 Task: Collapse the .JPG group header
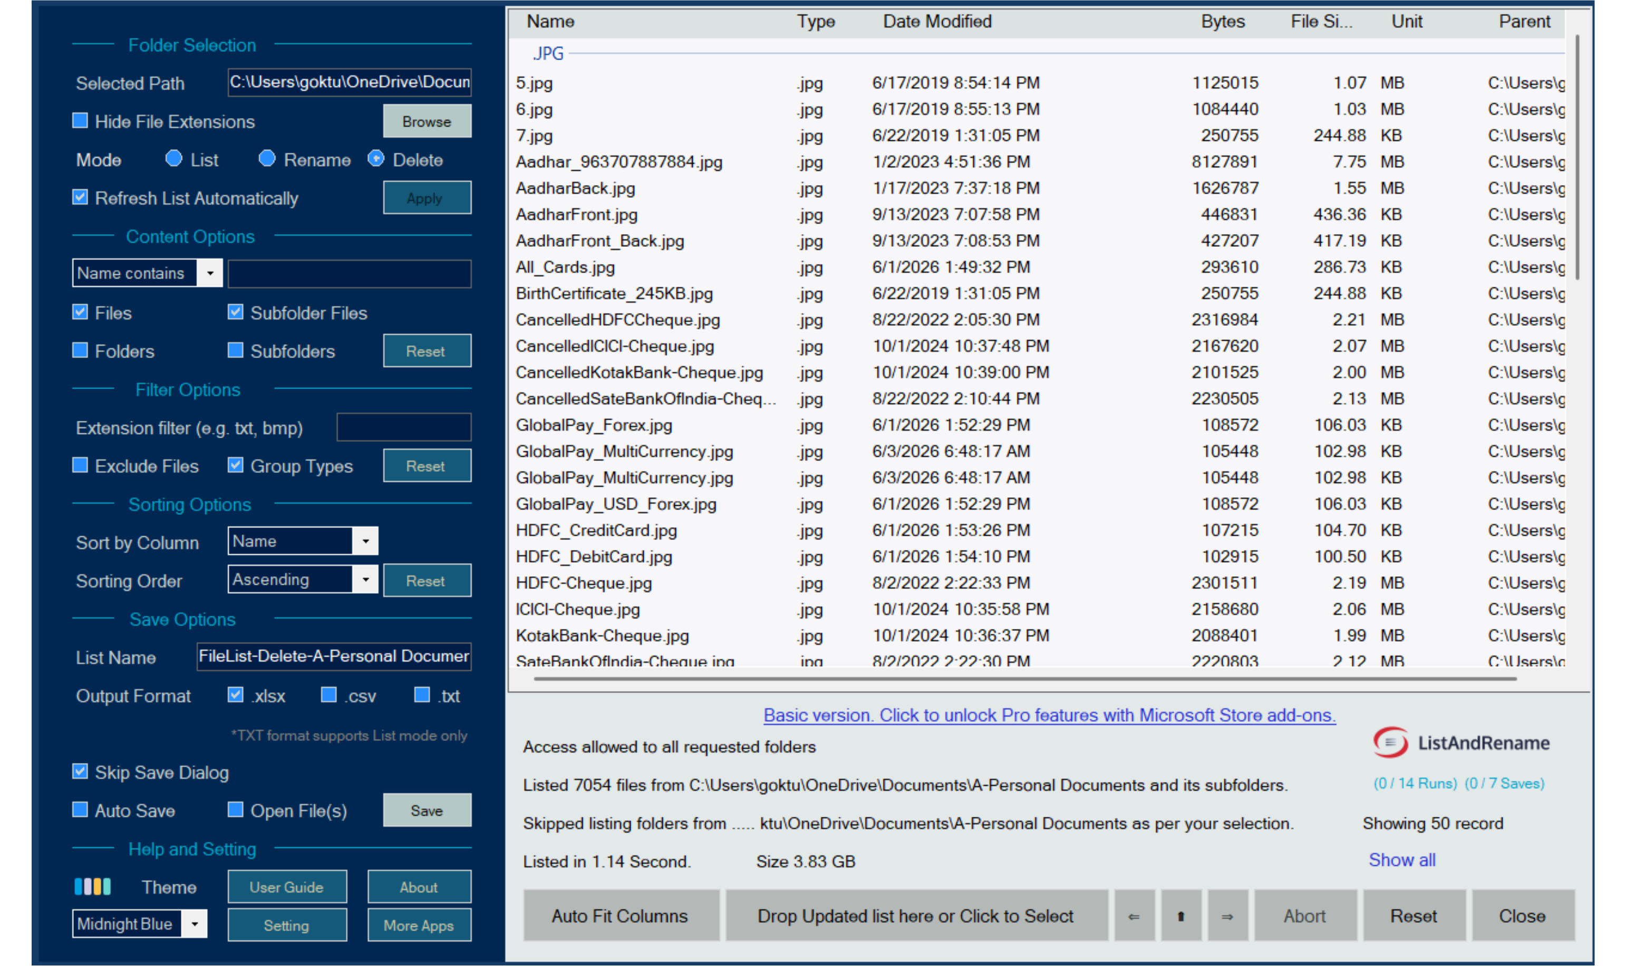coord(548,53)
